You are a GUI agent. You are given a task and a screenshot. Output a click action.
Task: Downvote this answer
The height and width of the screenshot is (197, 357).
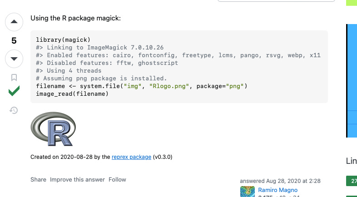click(14, 59)
